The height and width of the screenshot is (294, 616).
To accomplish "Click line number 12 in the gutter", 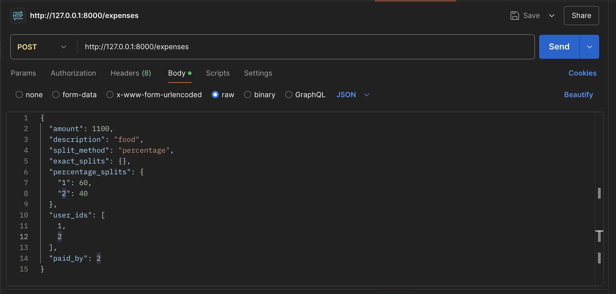I will [x=24, y=237].
